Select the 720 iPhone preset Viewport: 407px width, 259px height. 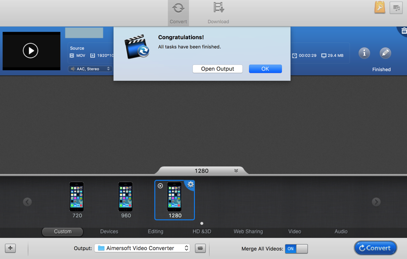(x=77, y=200)
